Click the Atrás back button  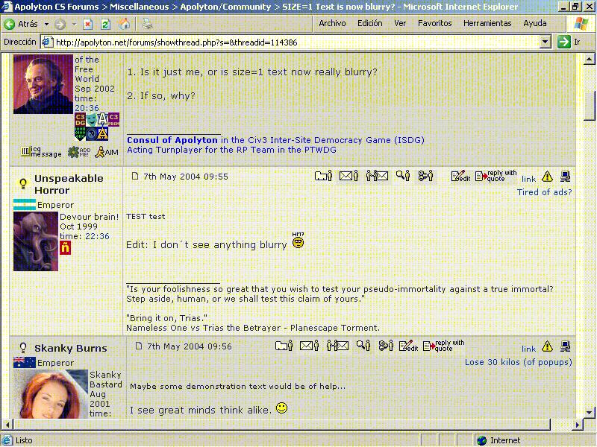tap(21, 24)
